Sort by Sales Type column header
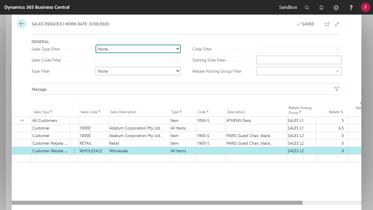Image resolution: width=373 pixels, height=210 pixels. click(43, 112)
